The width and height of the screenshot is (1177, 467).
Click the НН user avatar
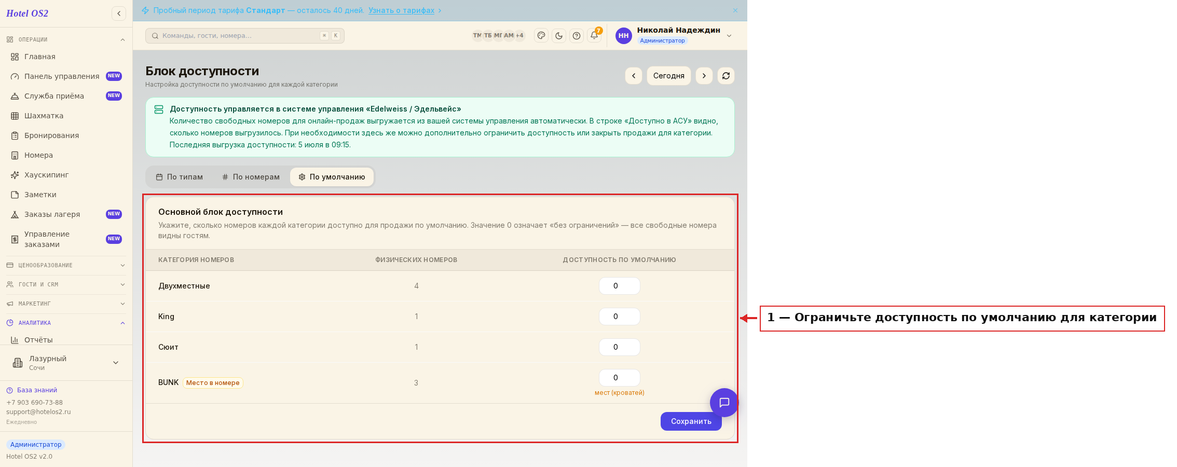pos(624,36)
